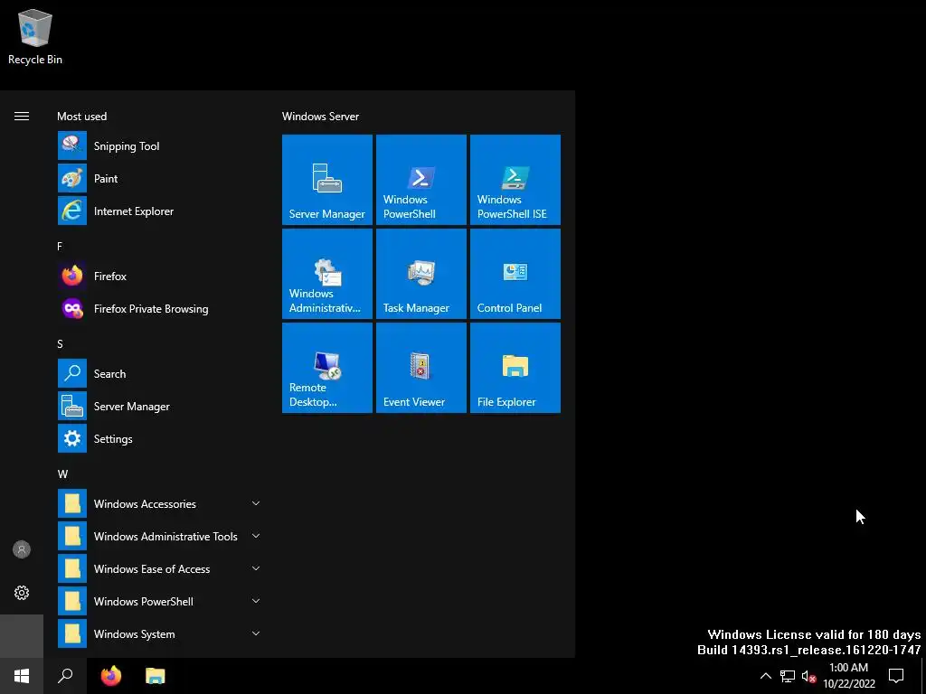
Task: Click the taskbar search magnifier icon
Action: click(x=65, y=676)
